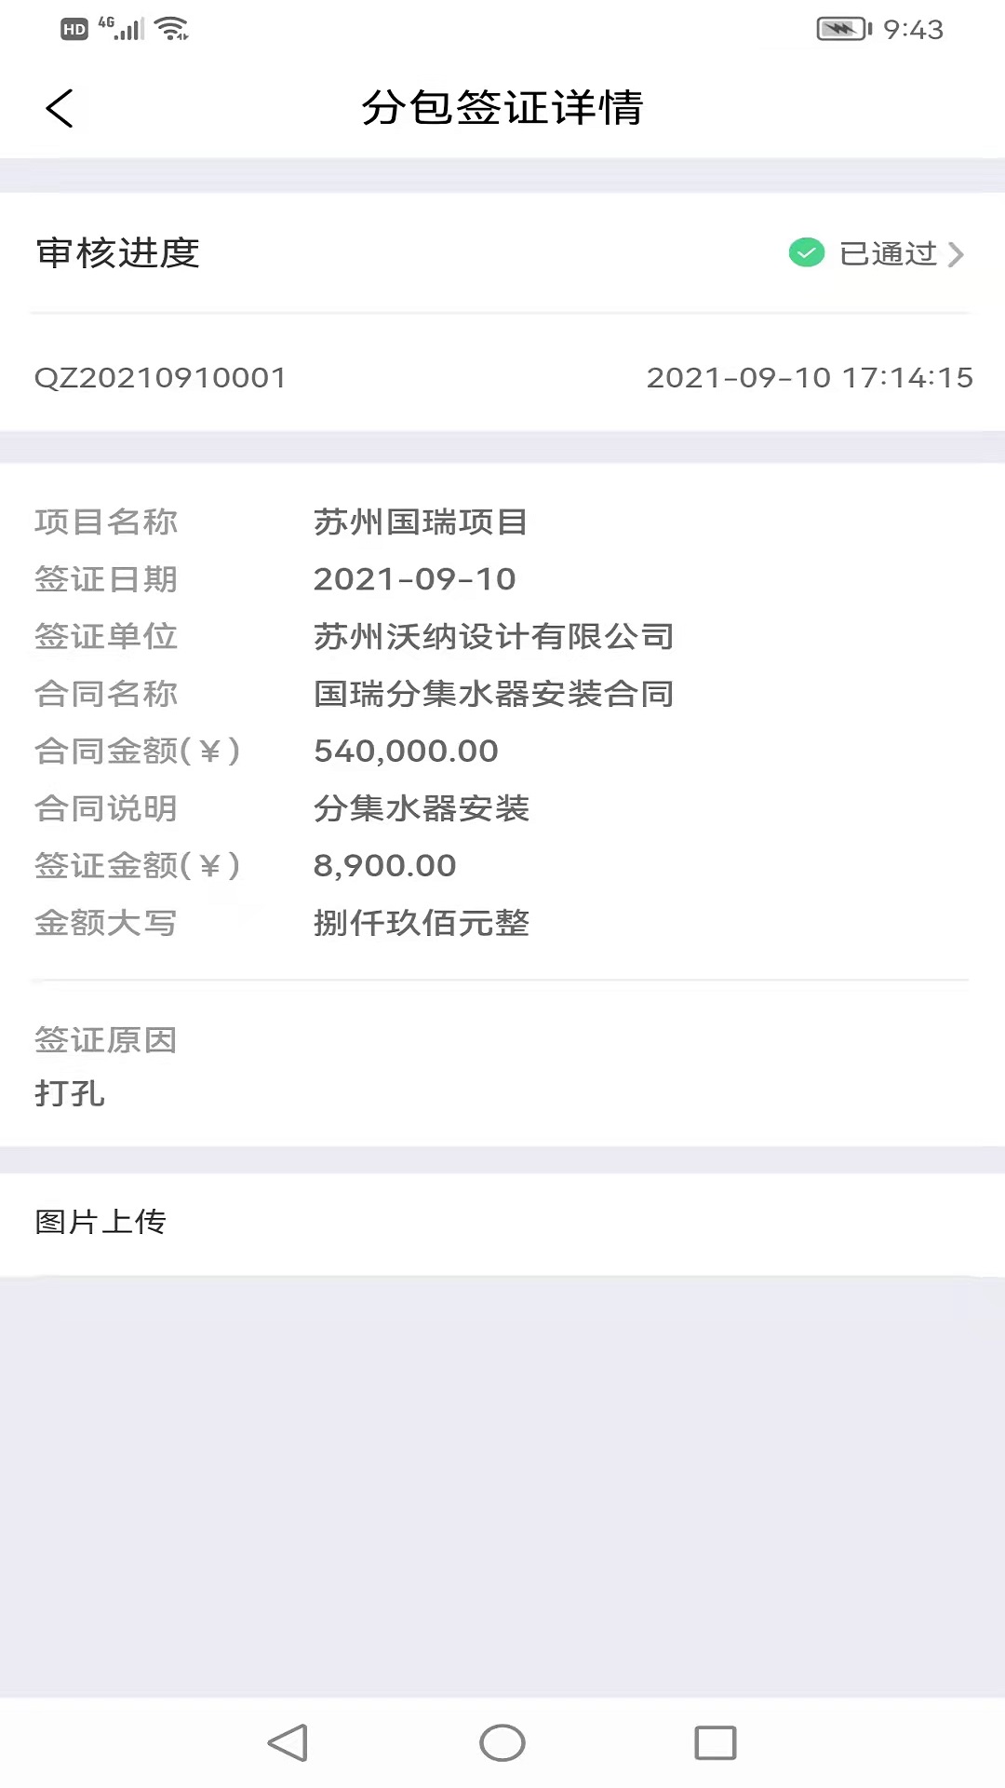Tap the back arrow in header
This screenshot has height=1788, width=1005.
60,108
